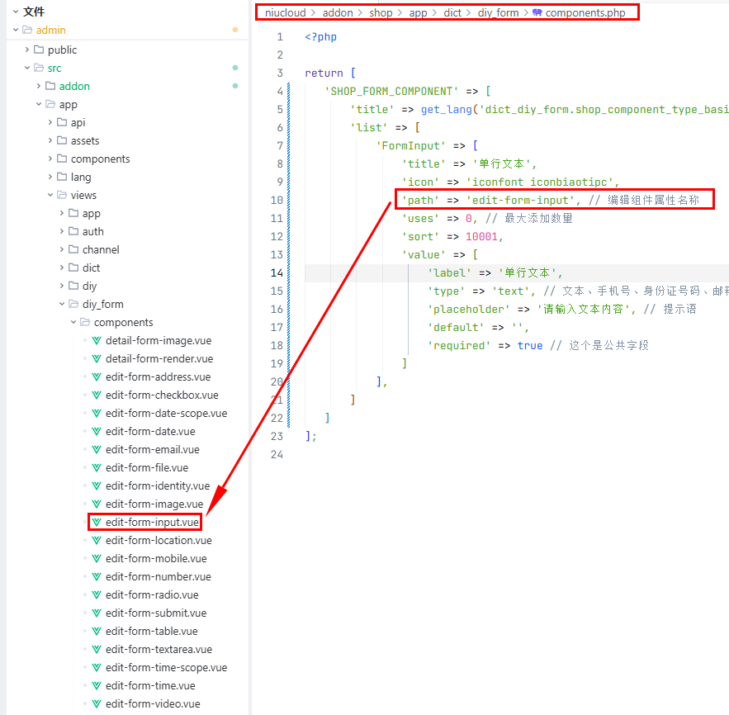The height and width of the screenshot is (715, 729).
Task: Click the PHP file icon in breadcrumb
Action: (x=537, y=13)
